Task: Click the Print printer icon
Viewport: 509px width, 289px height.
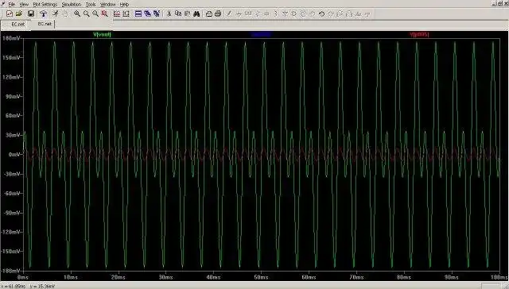Action: (218, 13)
